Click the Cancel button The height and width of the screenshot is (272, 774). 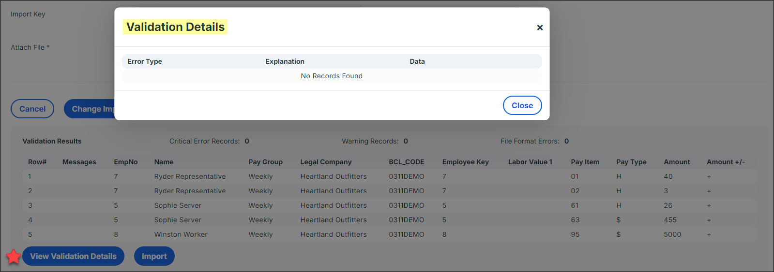[32, 109]
